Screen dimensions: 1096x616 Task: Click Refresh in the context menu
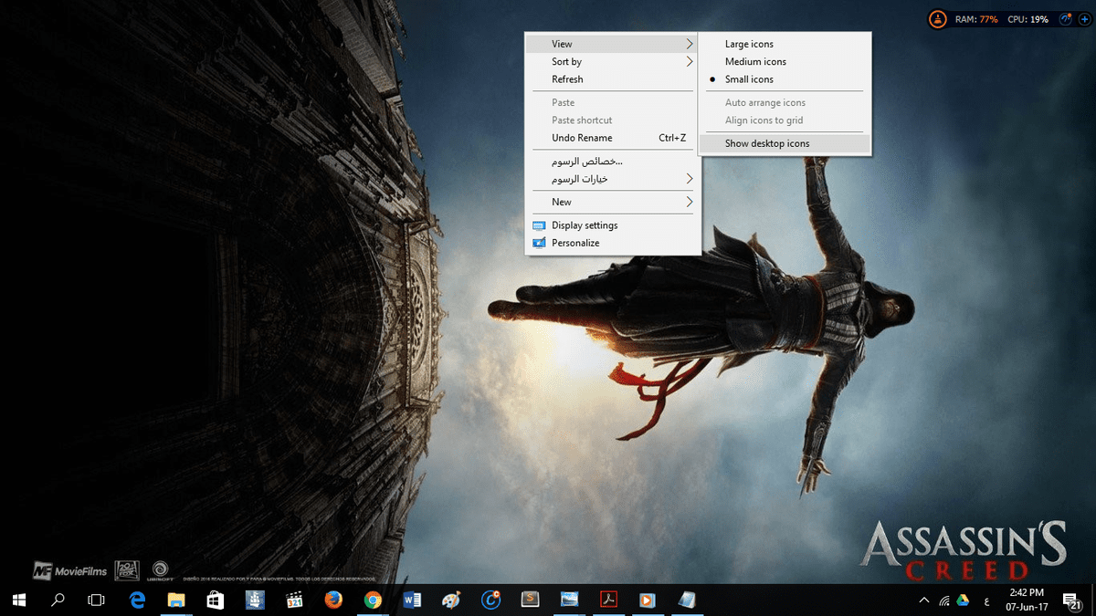pos(567,79)
